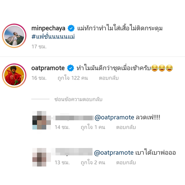Image resolution: width=185 pixels, height=185 pixels.
Task: Reply to the 13-hour-old comment
Action: (x=126, y=162)
